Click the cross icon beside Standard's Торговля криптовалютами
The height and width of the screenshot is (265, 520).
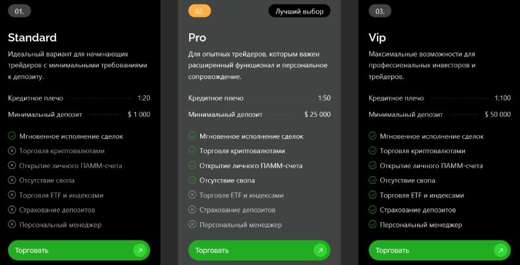[12, 151]
